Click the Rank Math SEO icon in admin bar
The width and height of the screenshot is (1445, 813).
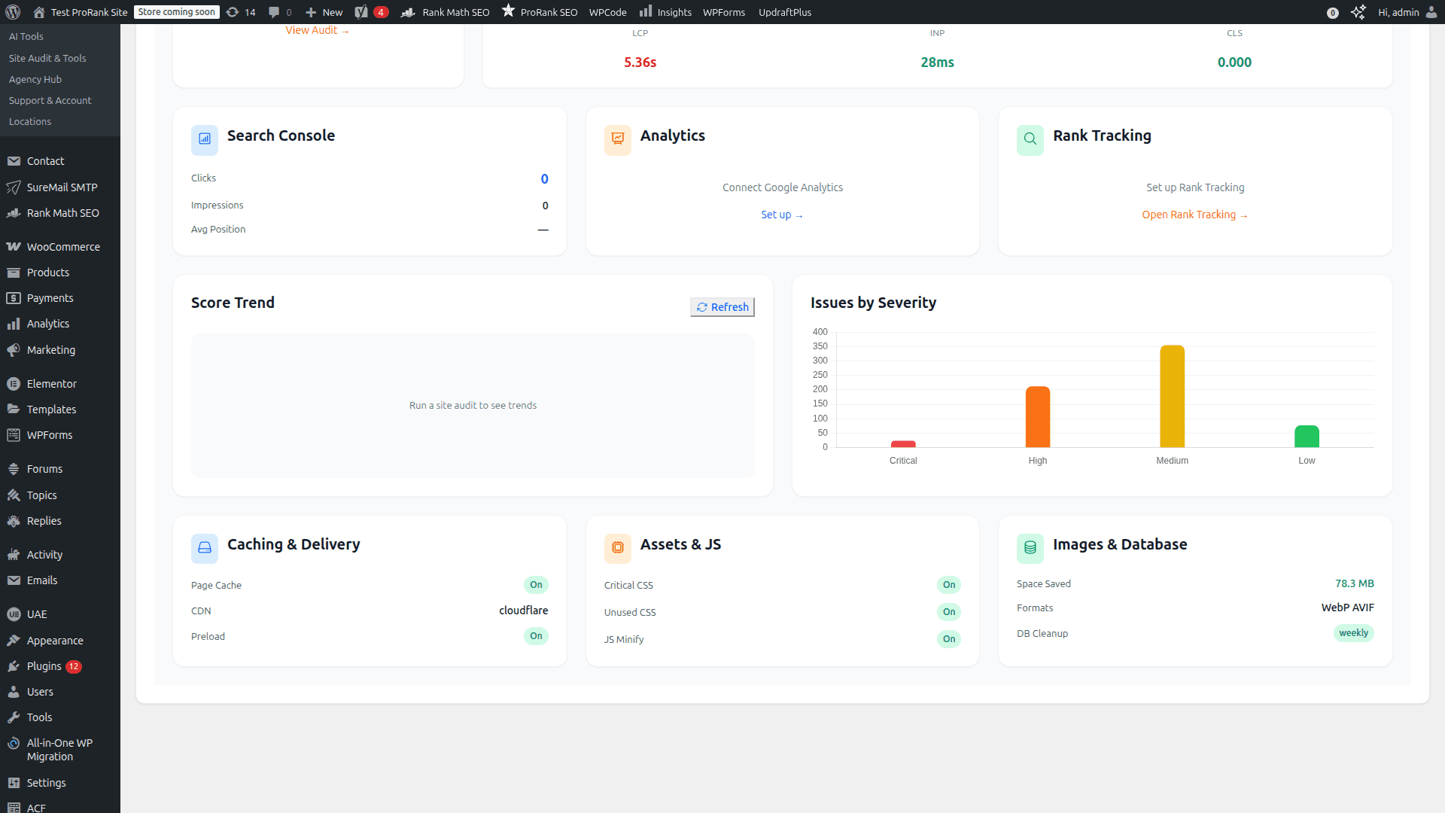click(409, 12)
